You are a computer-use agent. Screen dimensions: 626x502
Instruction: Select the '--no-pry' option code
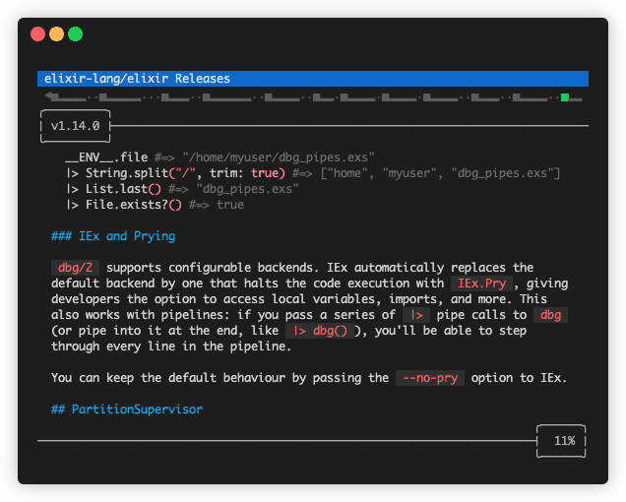(430, 378)
